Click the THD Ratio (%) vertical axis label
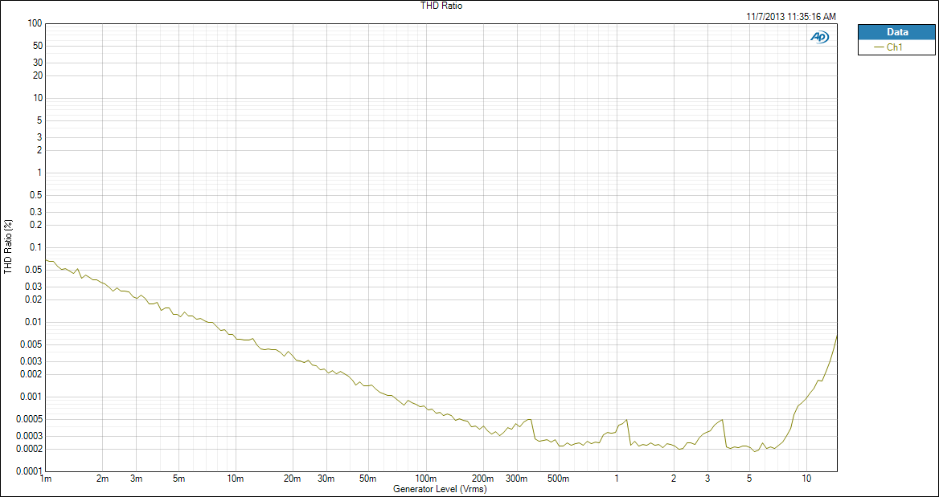The width and height of the screenshot is (939, 497). tap(8, 247)
